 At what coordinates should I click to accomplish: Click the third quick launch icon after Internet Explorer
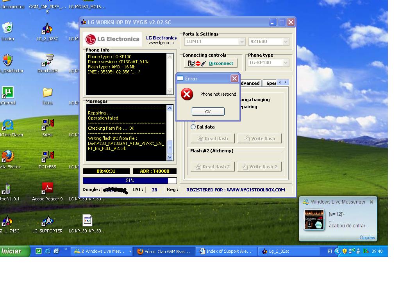[x=56, y=251]
